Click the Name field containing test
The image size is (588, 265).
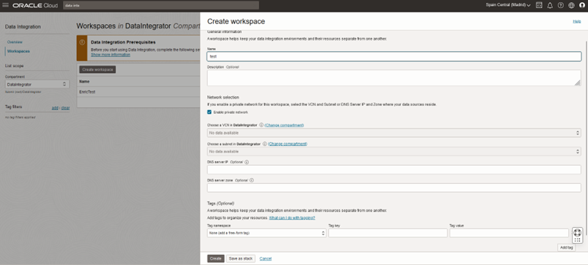coord(394,56)
